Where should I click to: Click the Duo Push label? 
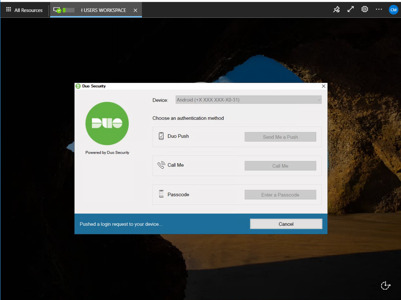tap(178, 136)
